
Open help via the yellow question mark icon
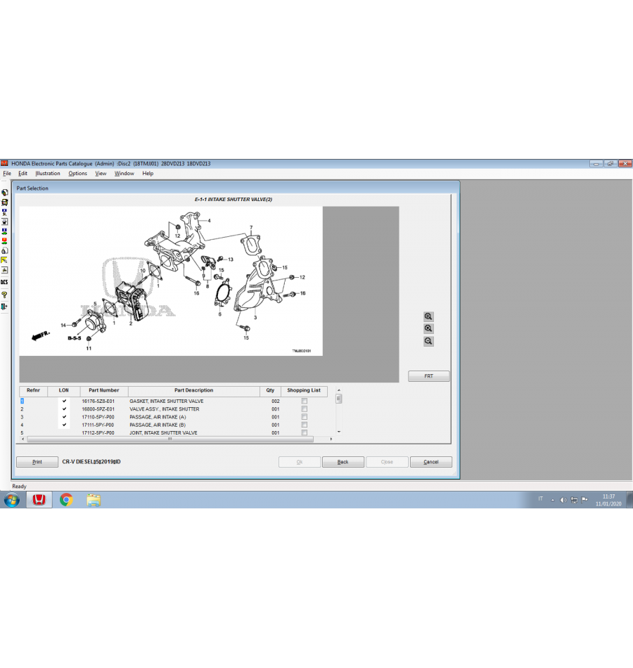[x=5, y=295]
